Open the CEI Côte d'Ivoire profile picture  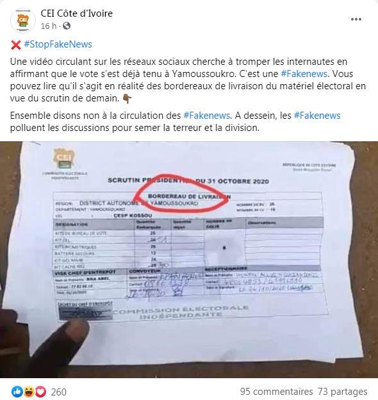[x=23, y=20]
